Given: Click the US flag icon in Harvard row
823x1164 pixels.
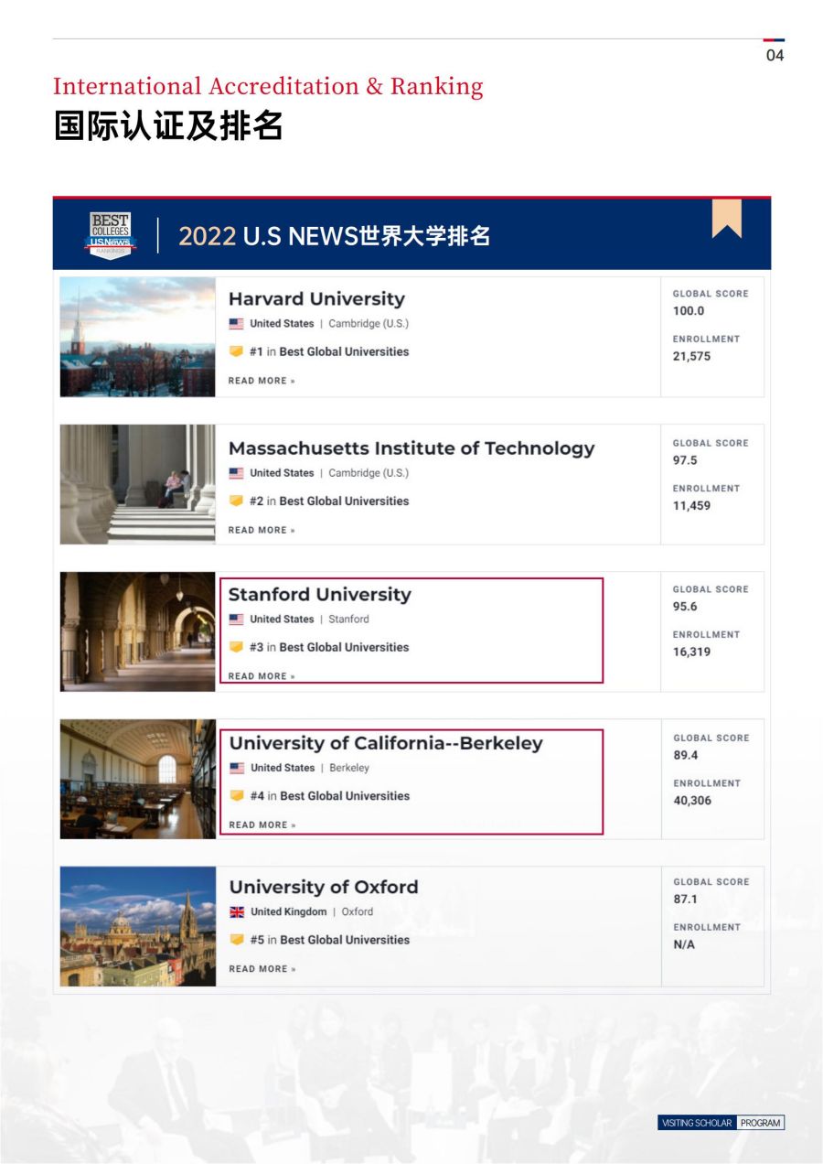Looking at the screenshot, I should point(236,324).
